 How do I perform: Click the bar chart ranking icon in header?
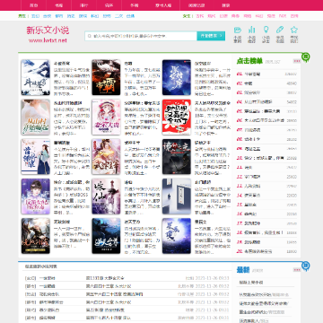251,30
